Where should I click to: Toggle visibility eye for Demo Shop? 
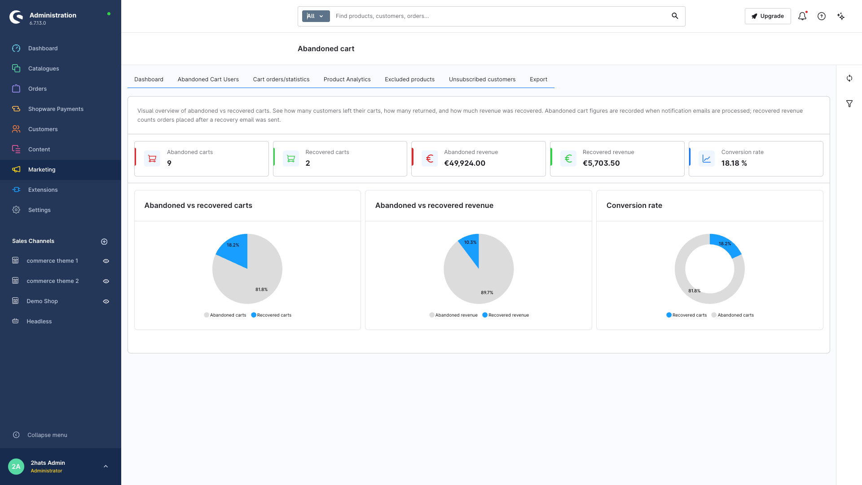click(106, 301)
